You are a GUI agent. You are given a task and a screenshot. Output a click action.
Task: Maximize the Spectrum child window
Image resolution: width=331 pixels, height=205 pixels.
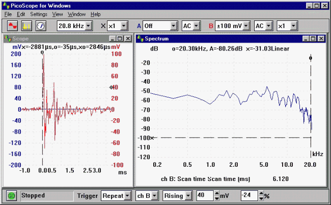coord(313,39)
